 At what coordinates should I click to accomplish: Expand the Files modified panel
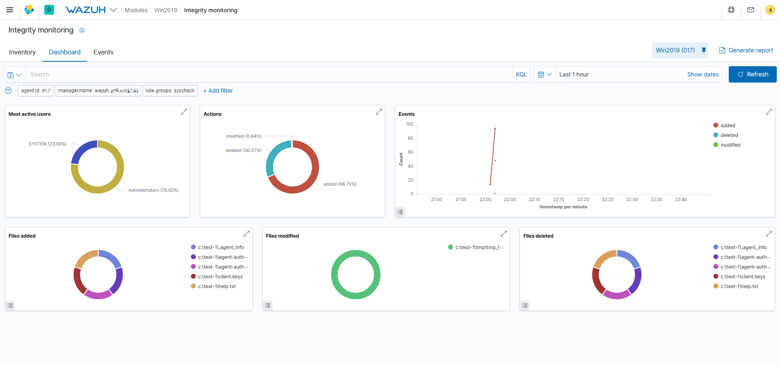point(504,234)
